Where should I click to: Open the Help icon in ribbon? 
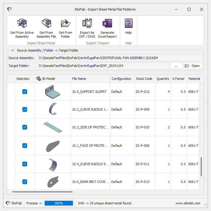[x=128, y=23]
